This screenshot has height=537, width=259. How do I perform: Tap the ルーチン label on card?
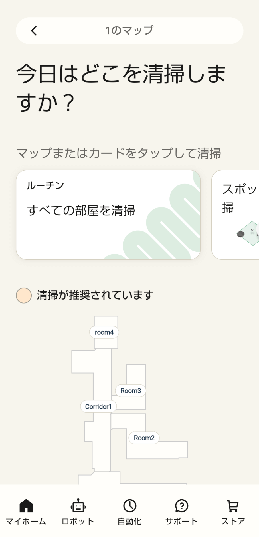click(45, 186)
